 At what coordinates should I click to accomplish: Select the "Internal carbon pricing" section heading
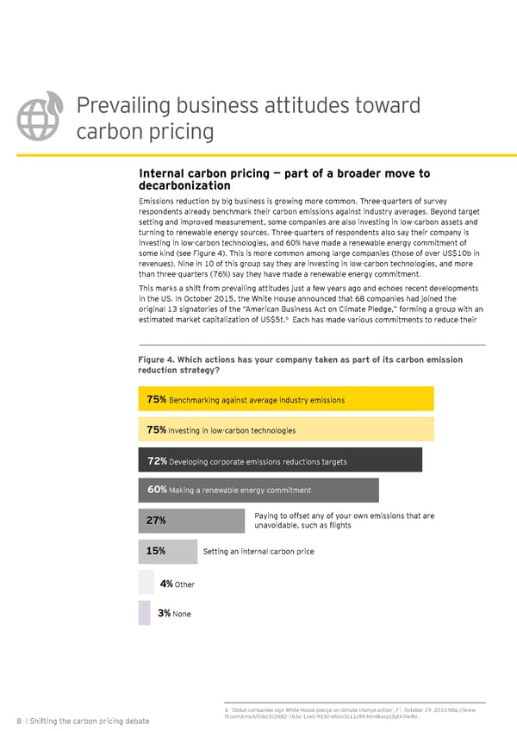tap(283, 178)
